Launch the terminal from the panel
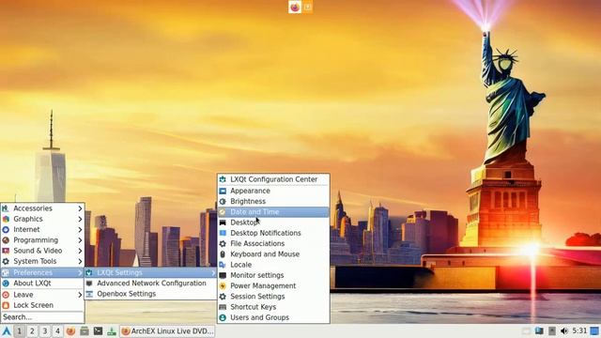 click(x=98, y=330)
